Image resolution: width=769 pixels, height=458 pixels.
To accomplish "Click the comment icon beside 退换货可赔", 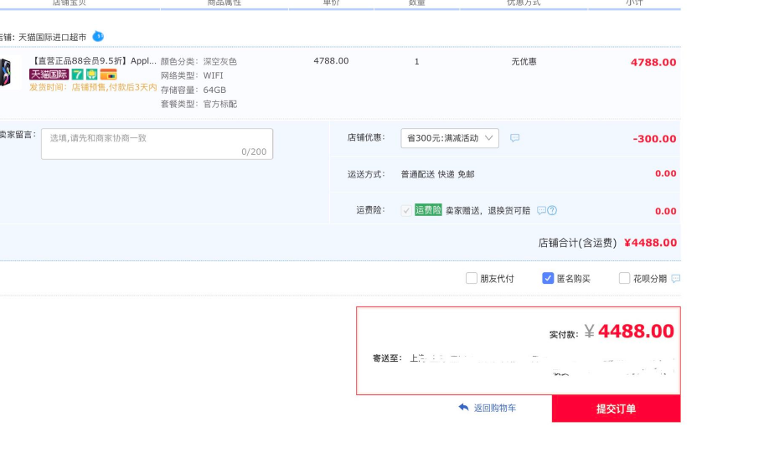I will pos(541,210).
